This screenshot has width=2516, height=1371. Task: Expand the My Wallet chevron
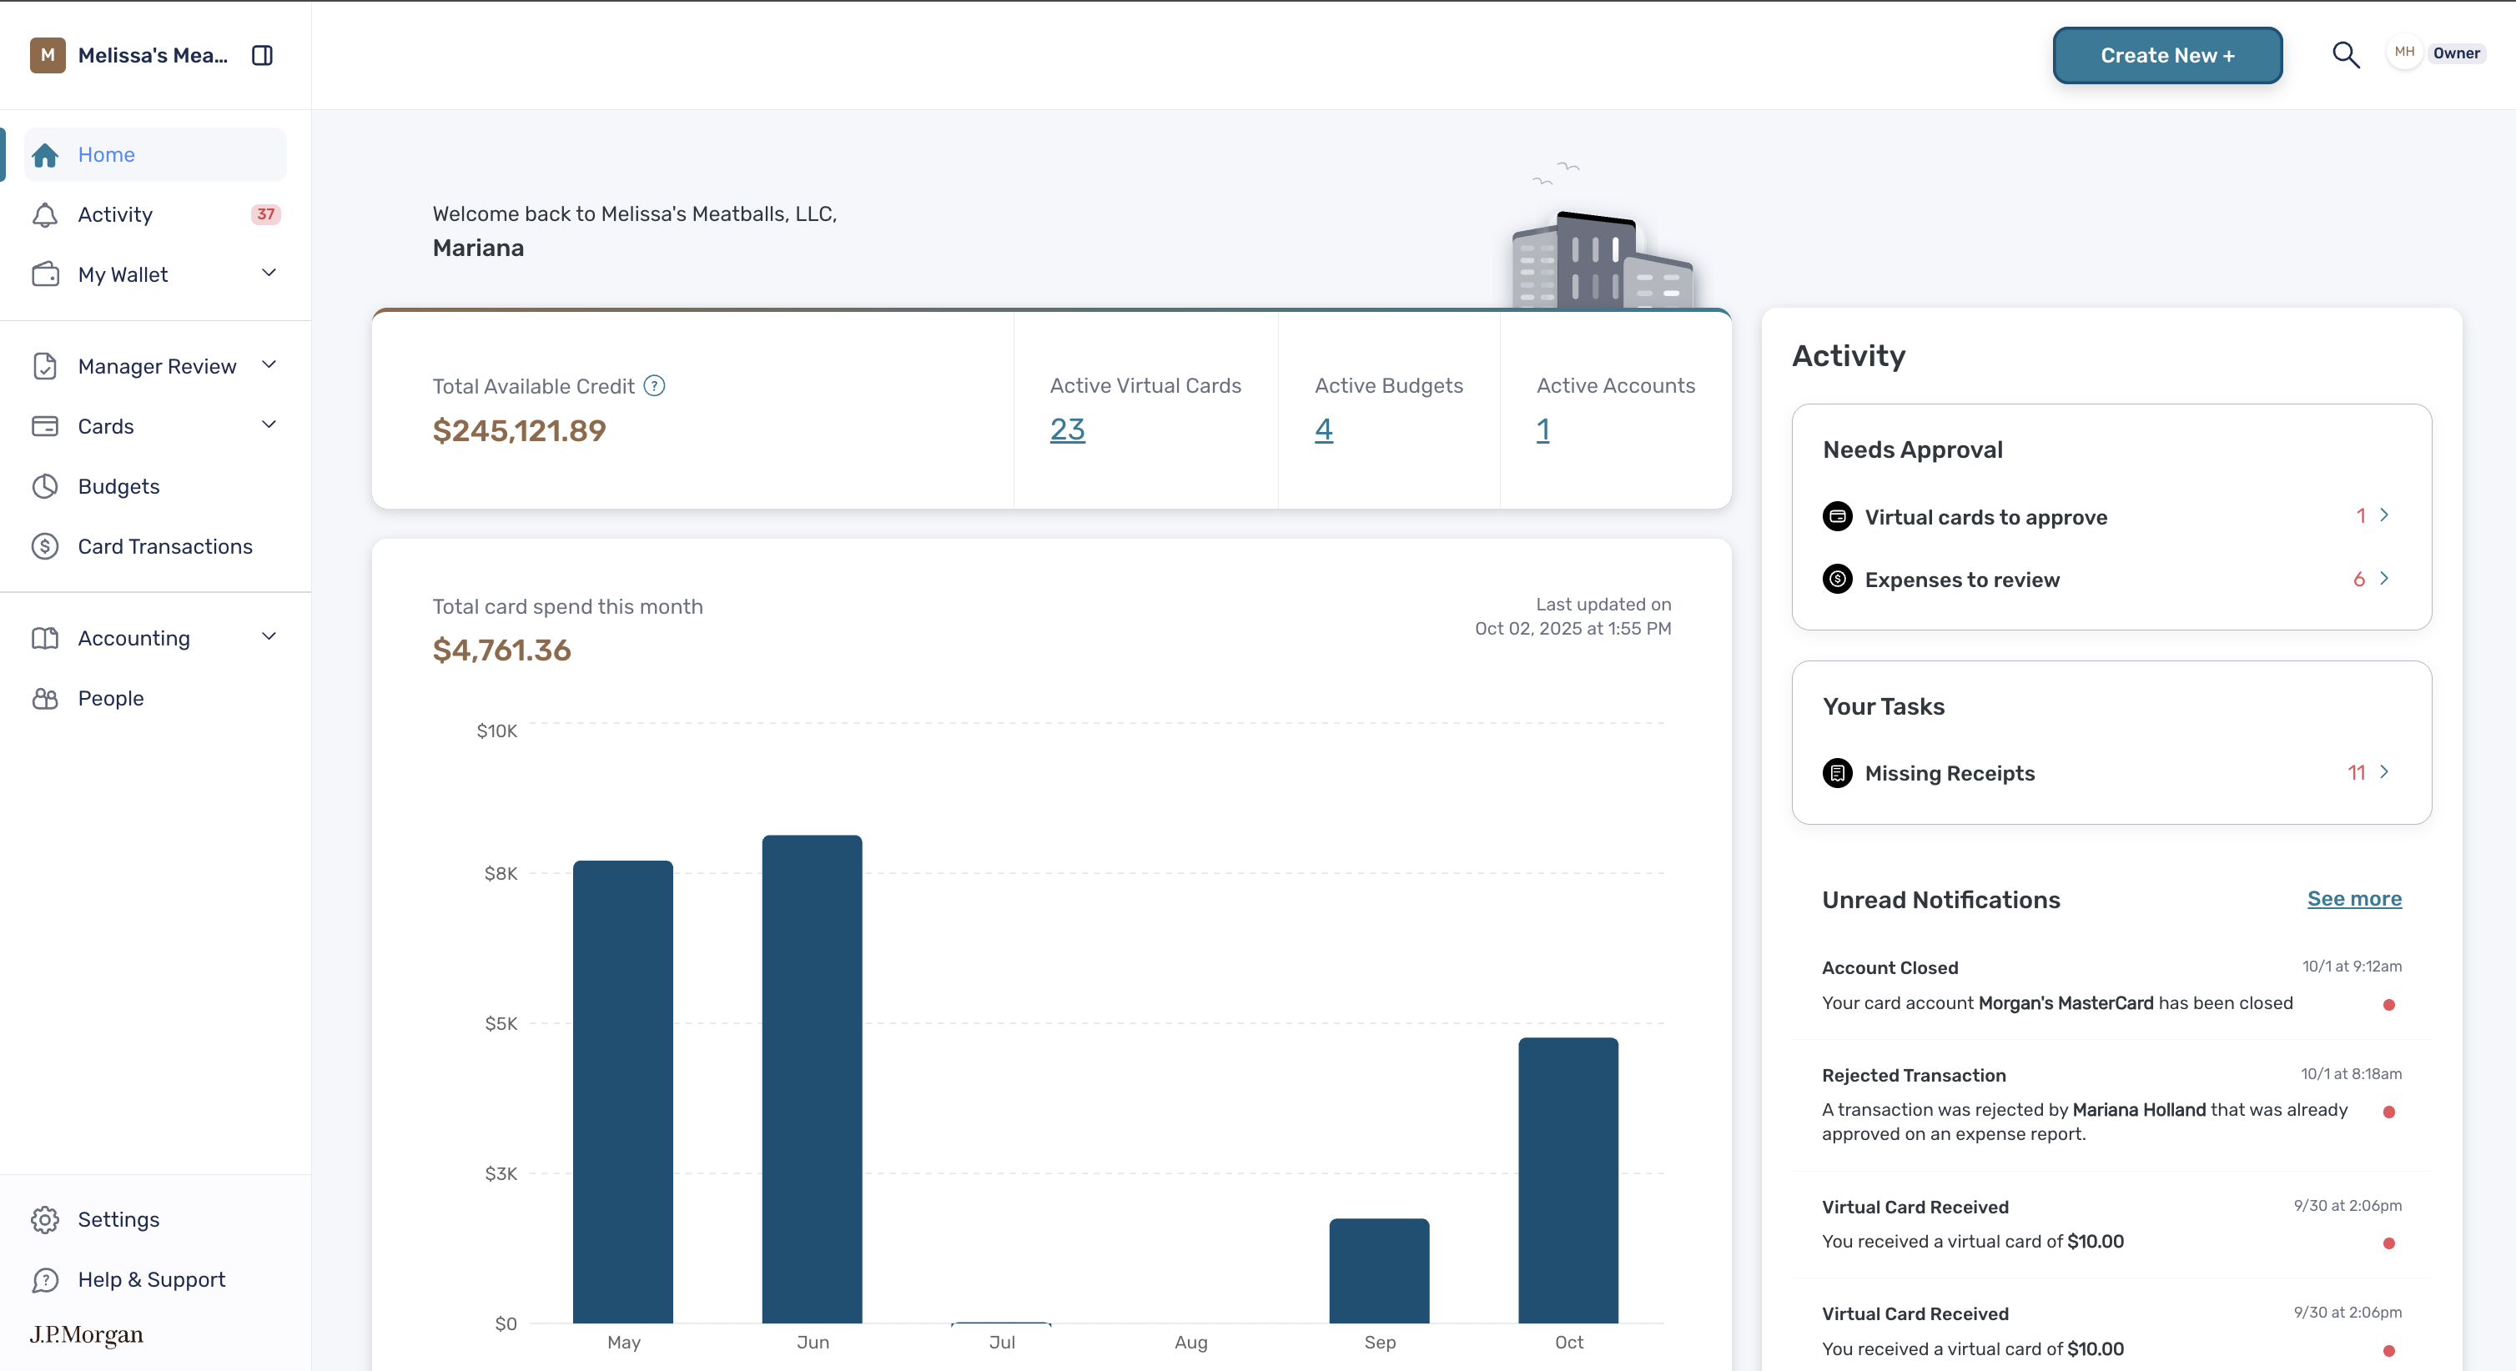pos(269,274)
